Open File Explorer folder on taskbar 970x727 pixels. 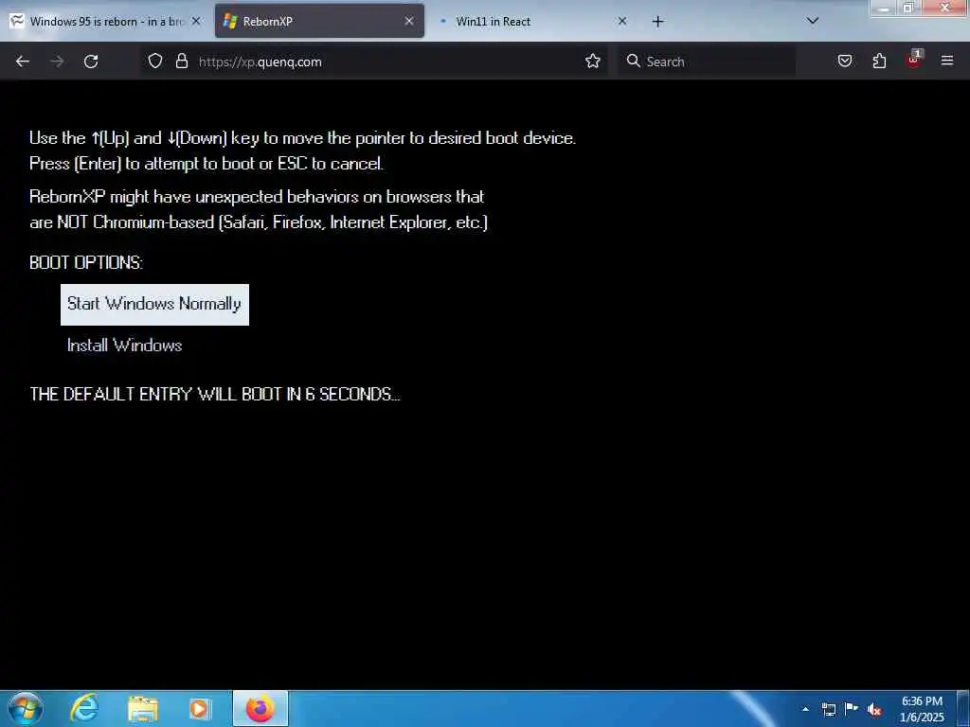[143, 708]
